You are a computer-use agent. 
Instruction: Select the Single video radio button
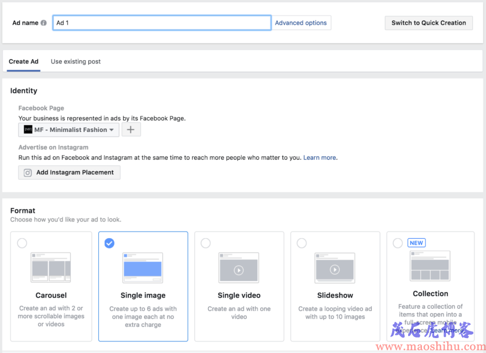205,243
